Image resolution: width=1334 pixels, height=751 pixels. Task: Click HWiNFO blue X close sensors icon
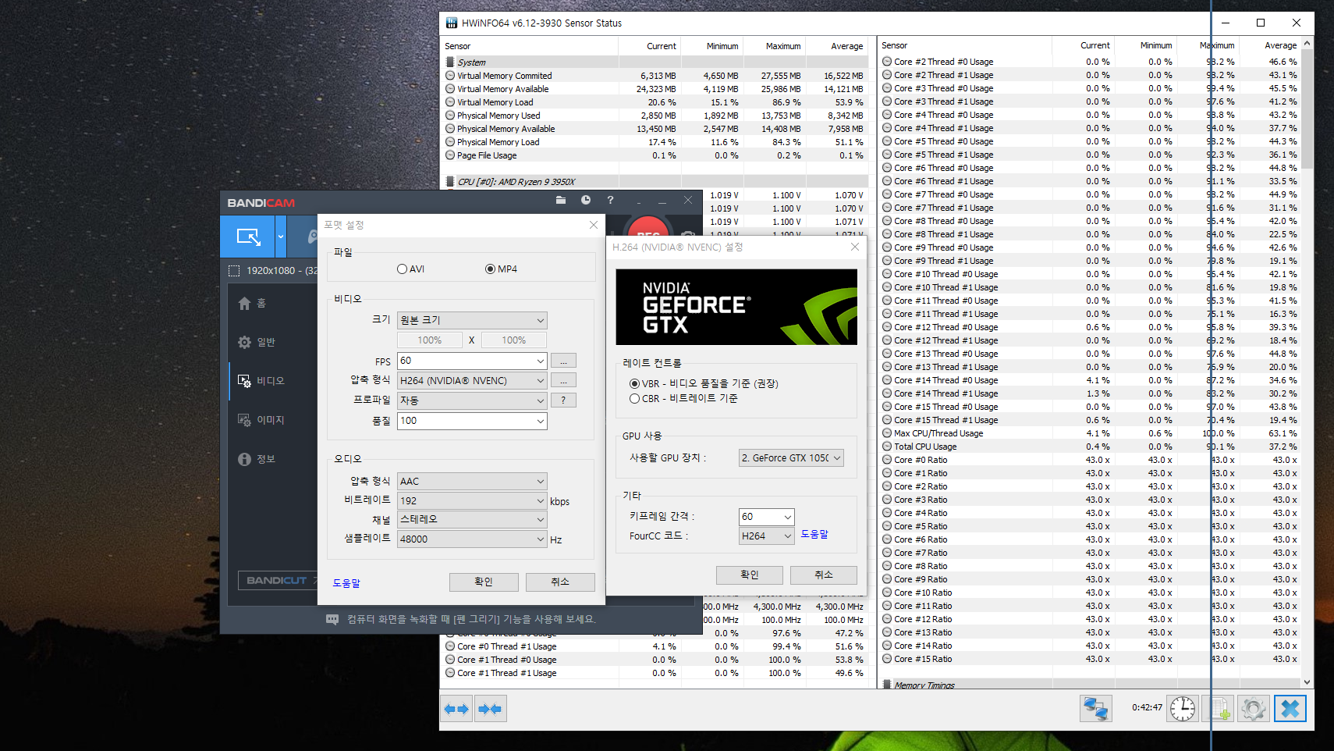[x=1290, y=709]
